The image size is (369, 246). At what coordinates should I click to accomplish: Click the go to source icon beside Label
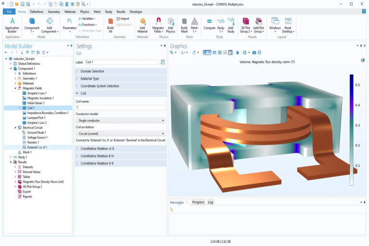pos(162,62)
